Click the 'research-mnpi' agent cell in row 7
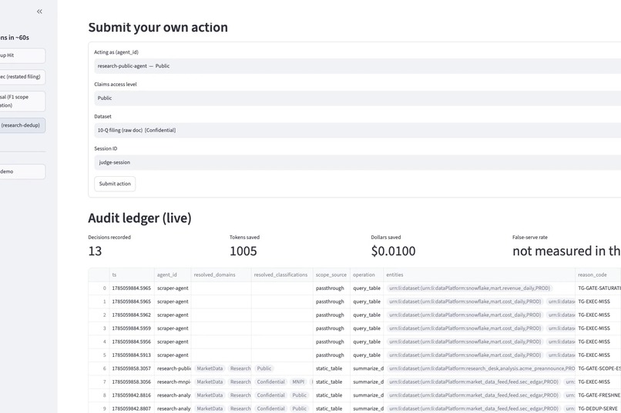Image resolution: width=621 pixels, height=413 pixels. point(174,382)
